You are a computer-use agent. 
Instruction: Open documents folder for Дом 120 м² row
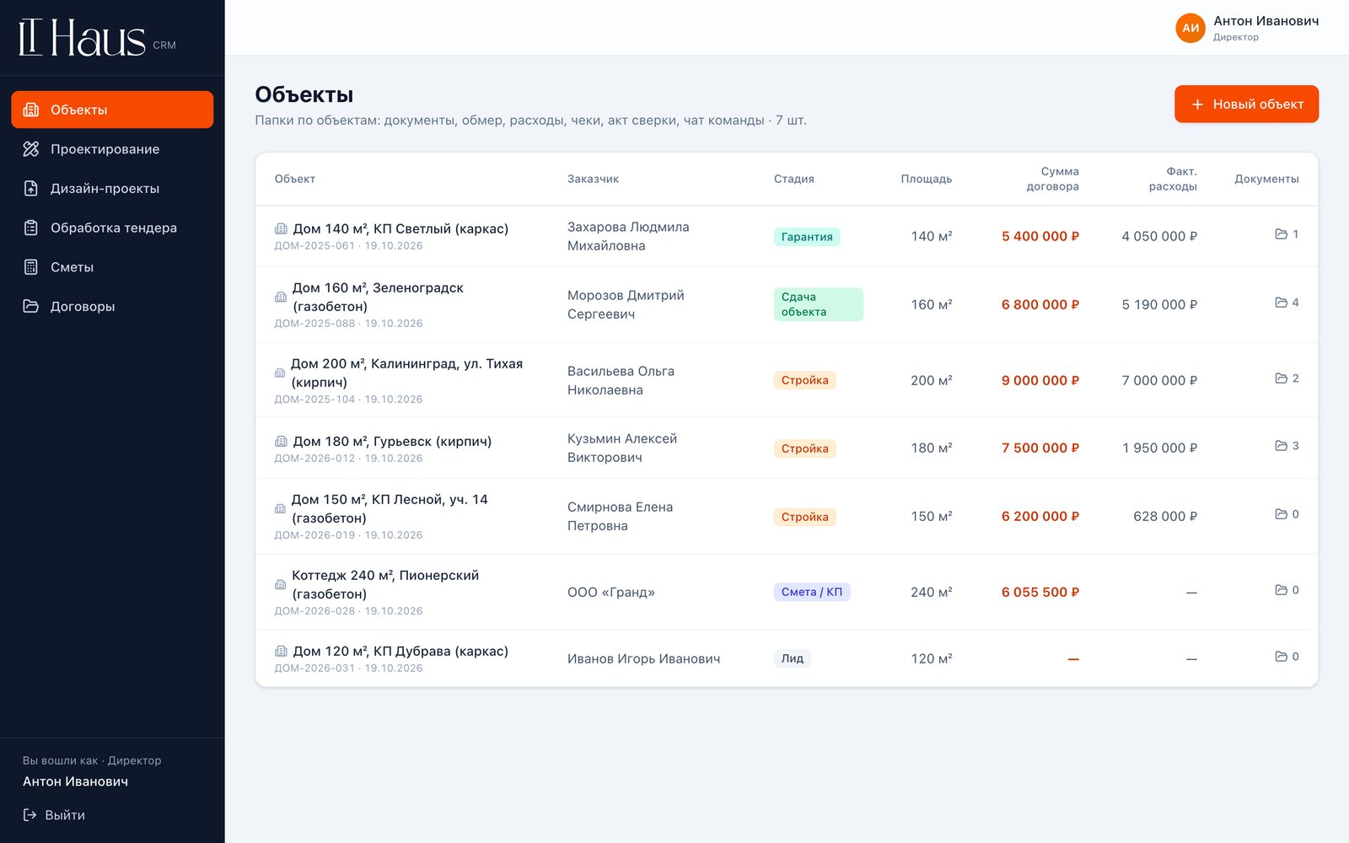[1287, 657]
